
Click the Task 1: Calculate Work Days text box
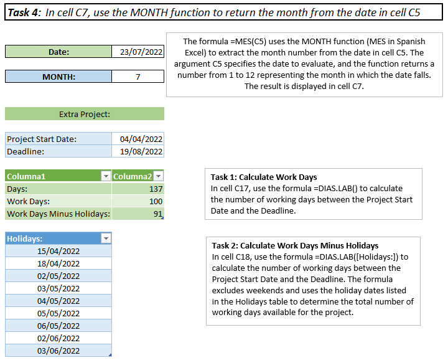(314, 194)
